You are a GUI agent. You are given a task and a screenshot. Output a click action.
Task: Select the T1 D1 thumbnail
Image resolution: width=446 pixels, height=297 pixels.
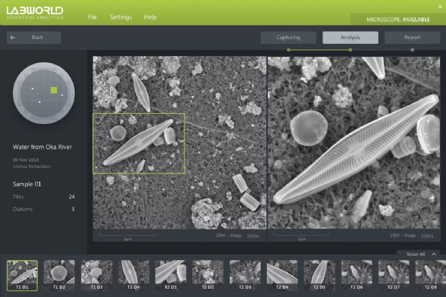pyautogui.click(x=22, y=274)
